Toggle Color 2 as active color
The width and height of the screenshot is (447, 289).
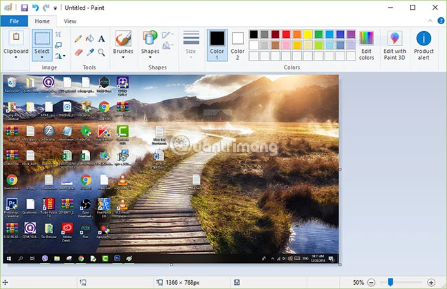[x=237, y=45]
